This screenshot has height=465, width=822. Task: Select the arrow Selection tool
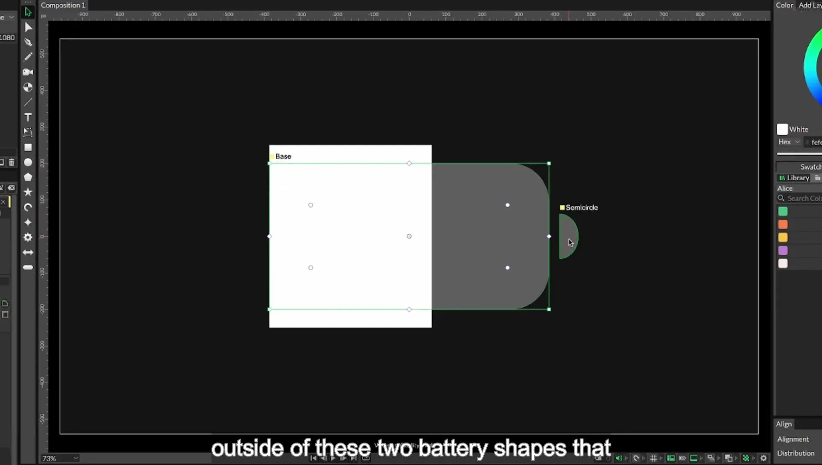[x=28, y=12]
